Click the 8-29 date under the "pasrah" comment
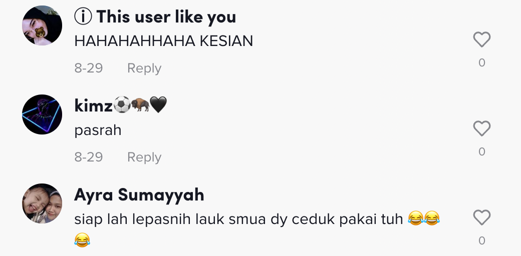Image resolution: width=521 pixels, height=256 pixels. pos(89,157)
